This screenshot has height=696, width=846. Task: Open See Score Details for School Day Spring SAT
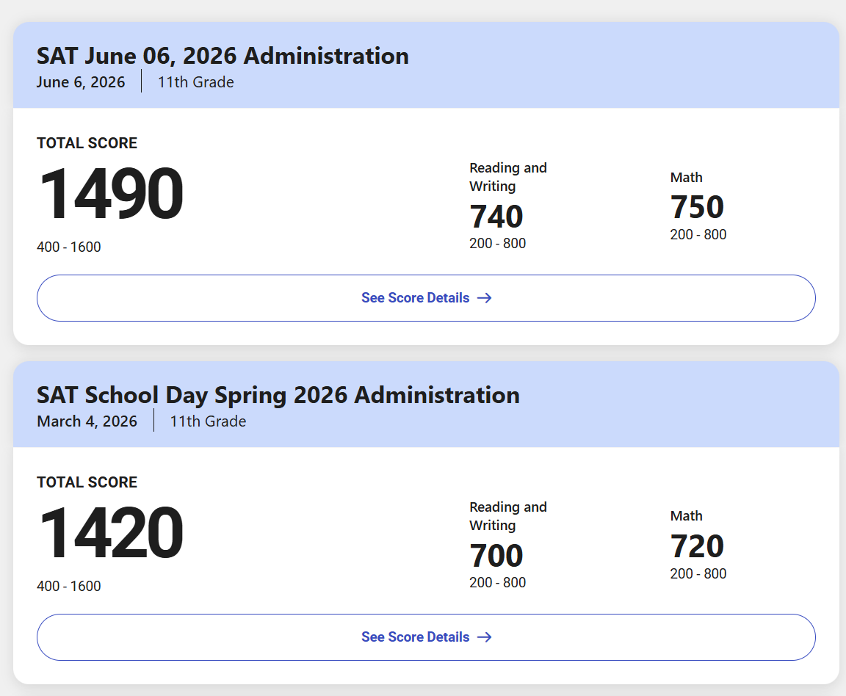pos(426,637)
